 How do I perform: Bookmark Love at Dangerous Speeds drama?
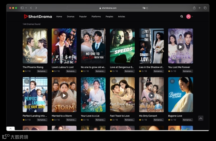114,33
